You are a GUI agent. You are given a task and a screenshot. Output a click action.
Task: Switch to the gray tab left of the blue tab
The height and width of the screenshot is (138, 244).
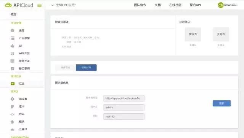pos(65,68)
